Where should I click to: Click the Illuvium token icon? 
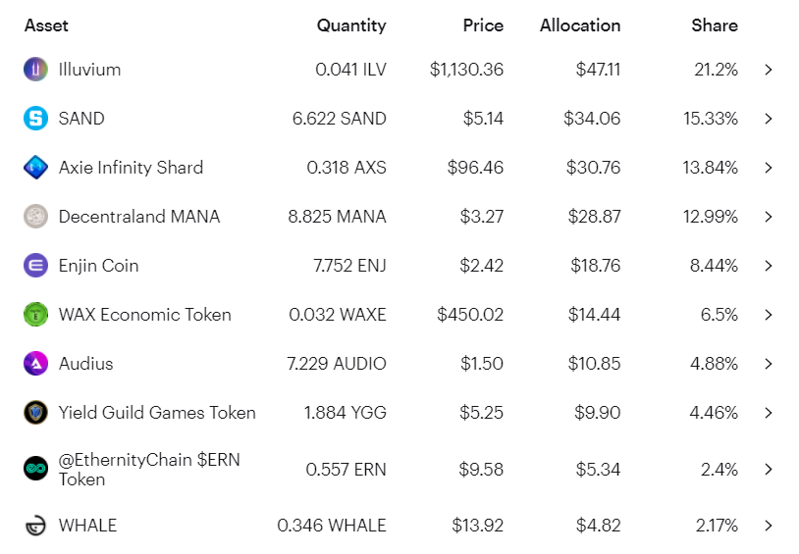[x=35, y=70]
